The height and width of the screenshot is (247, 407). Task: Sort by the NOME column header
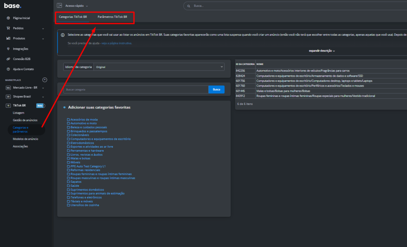(260, 64)
